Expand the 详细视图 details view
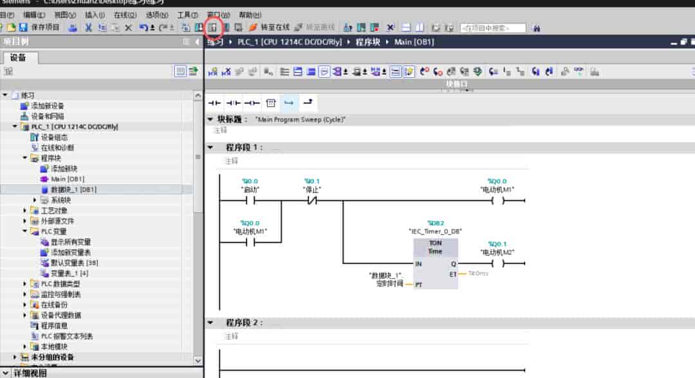695x378 pixels. [x=5, y=373]
